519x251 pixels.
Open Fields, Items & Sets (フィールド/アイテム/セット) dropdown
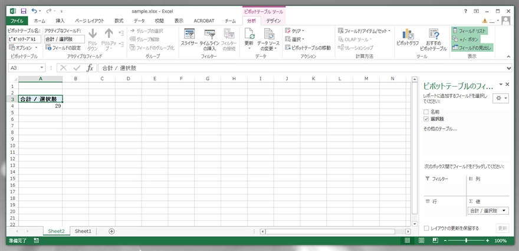pyautogui.click(x=364, y=31)
